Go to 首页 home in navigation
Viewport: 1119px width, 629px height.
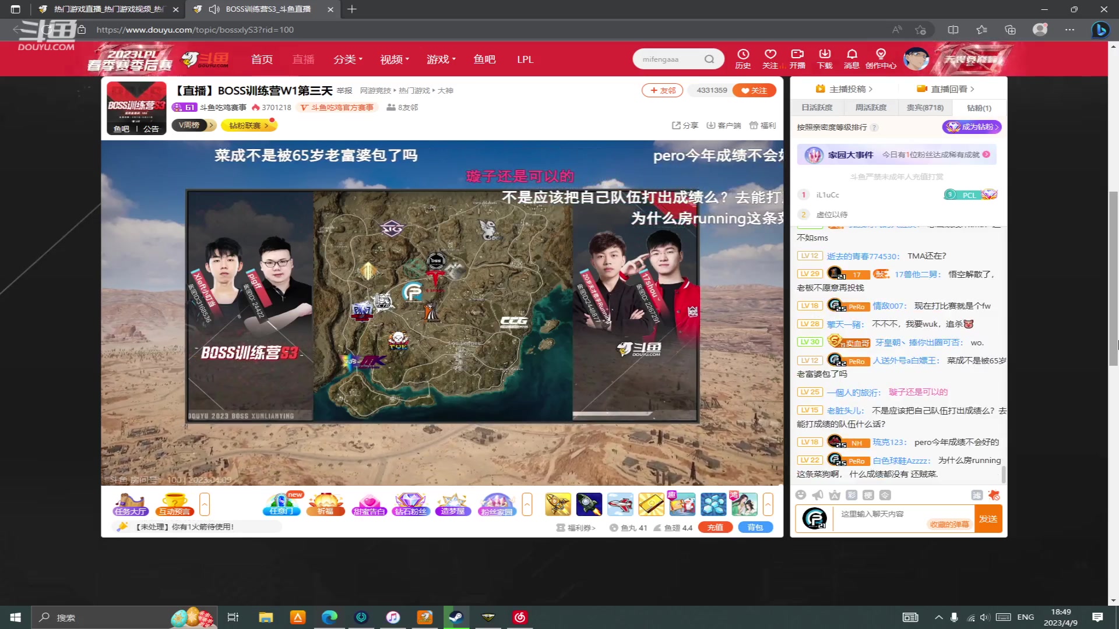tap(262, 59)
